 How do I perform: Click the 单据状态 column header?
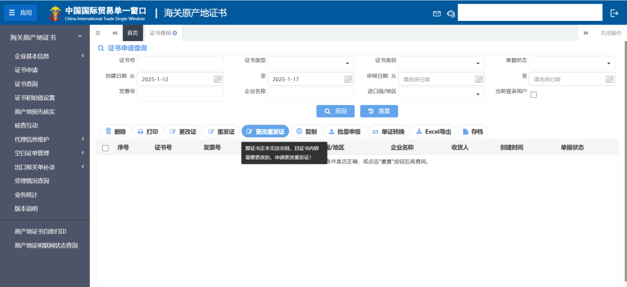tap(572, 148)
